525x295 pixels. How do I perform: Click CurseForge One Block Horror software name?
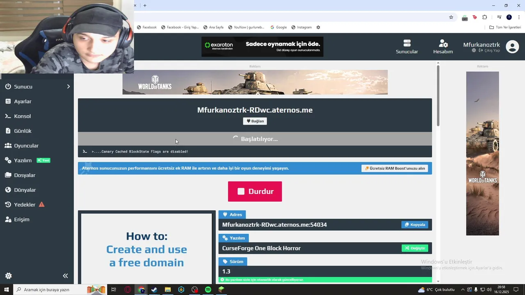[x=261, y=248]
